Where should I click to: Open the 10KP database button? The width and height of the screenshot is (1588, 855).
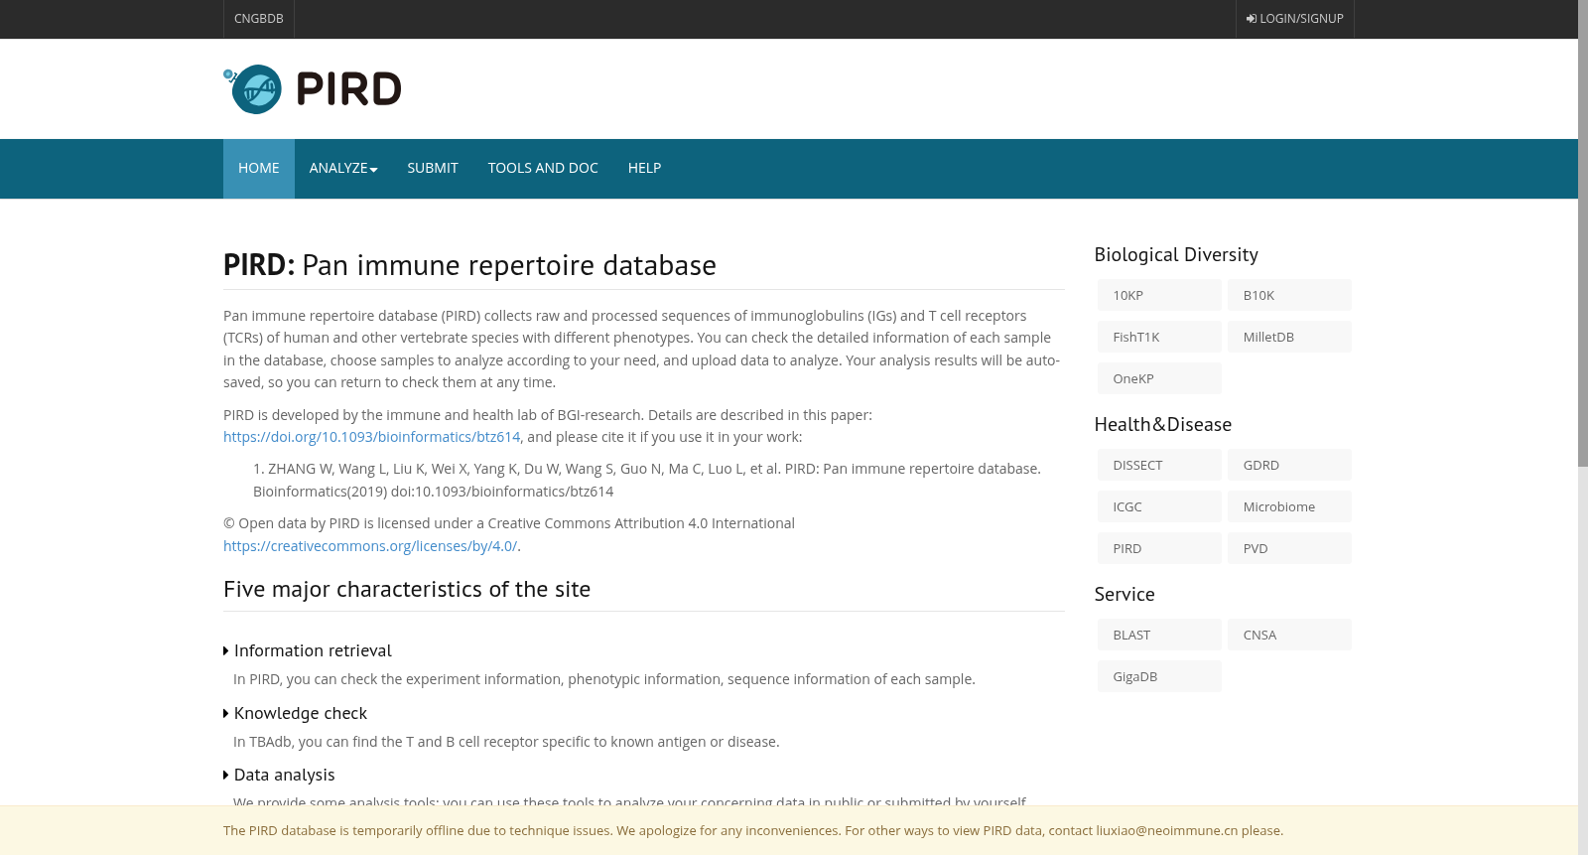point(1159,295)
